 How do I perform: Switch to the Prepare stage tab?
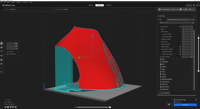point(90,5)
